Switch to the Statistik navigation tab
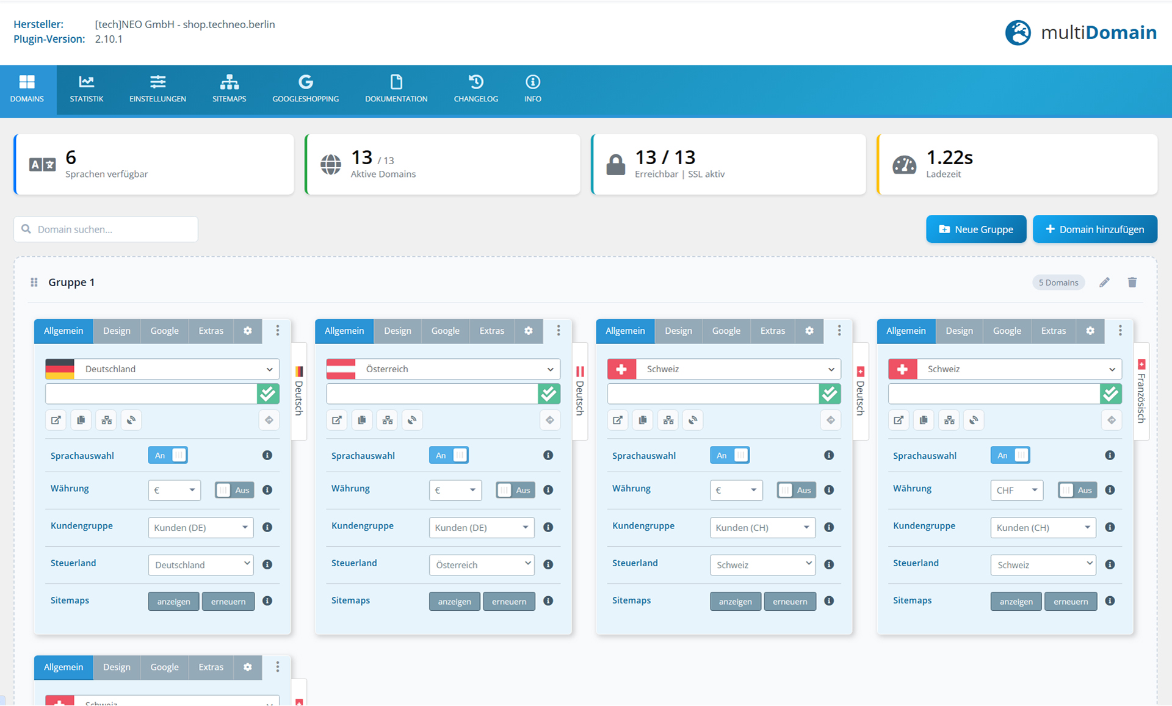 tap(86, 90)
